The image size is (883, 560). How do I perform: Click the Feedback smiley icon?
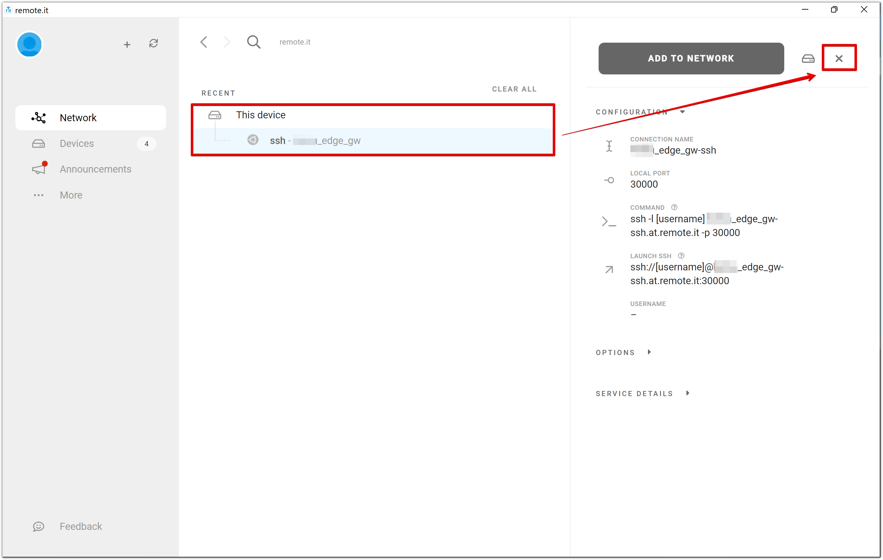[38, 526]
